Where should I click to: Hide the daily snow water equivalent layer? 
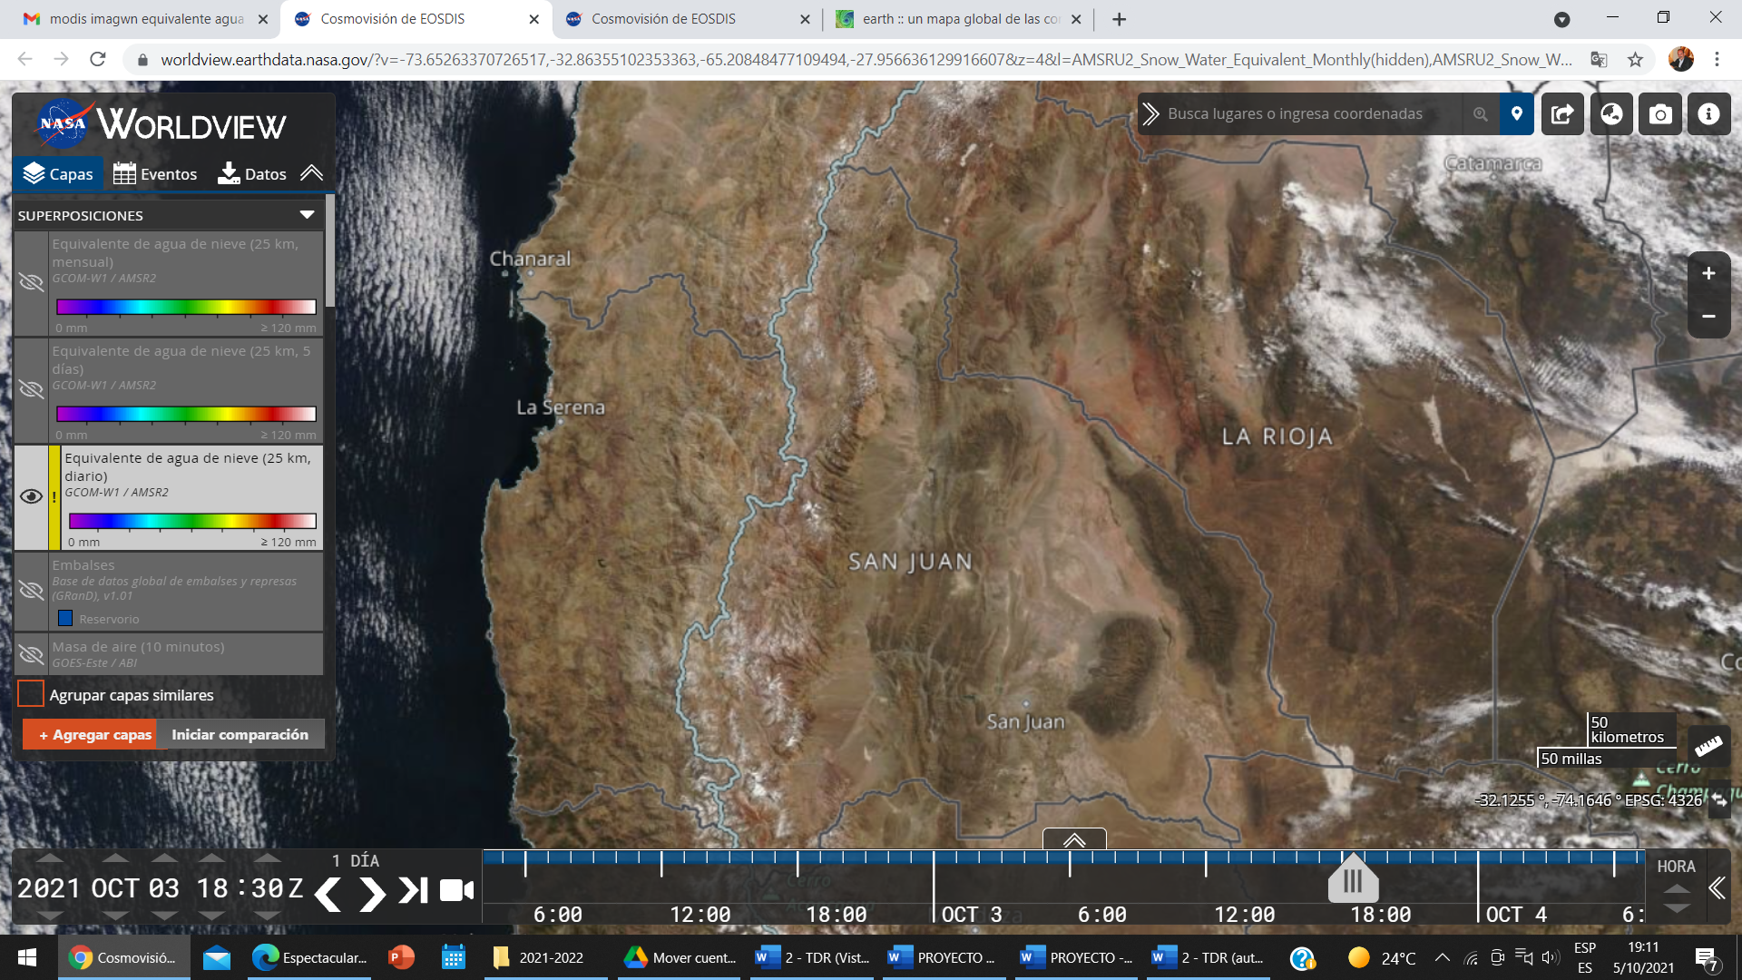[31, 496]
